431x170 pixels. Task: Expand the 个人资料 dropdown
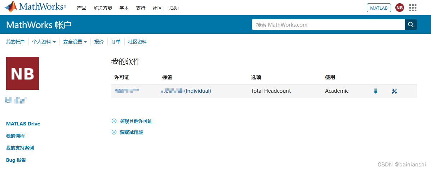(x=44, y=42)
